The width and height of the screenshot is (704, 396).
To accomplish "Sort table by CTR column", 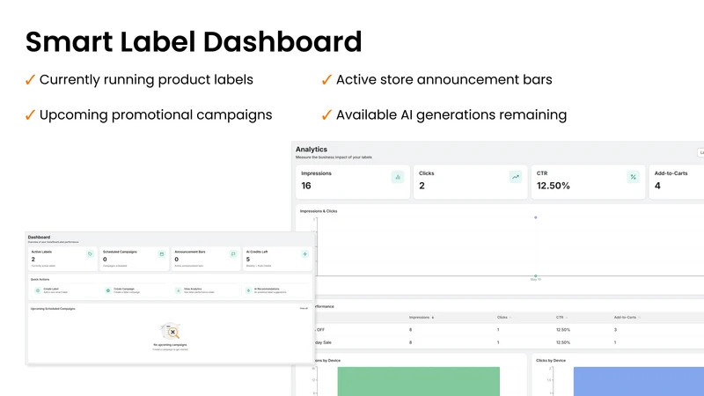I will pos(561,318).
